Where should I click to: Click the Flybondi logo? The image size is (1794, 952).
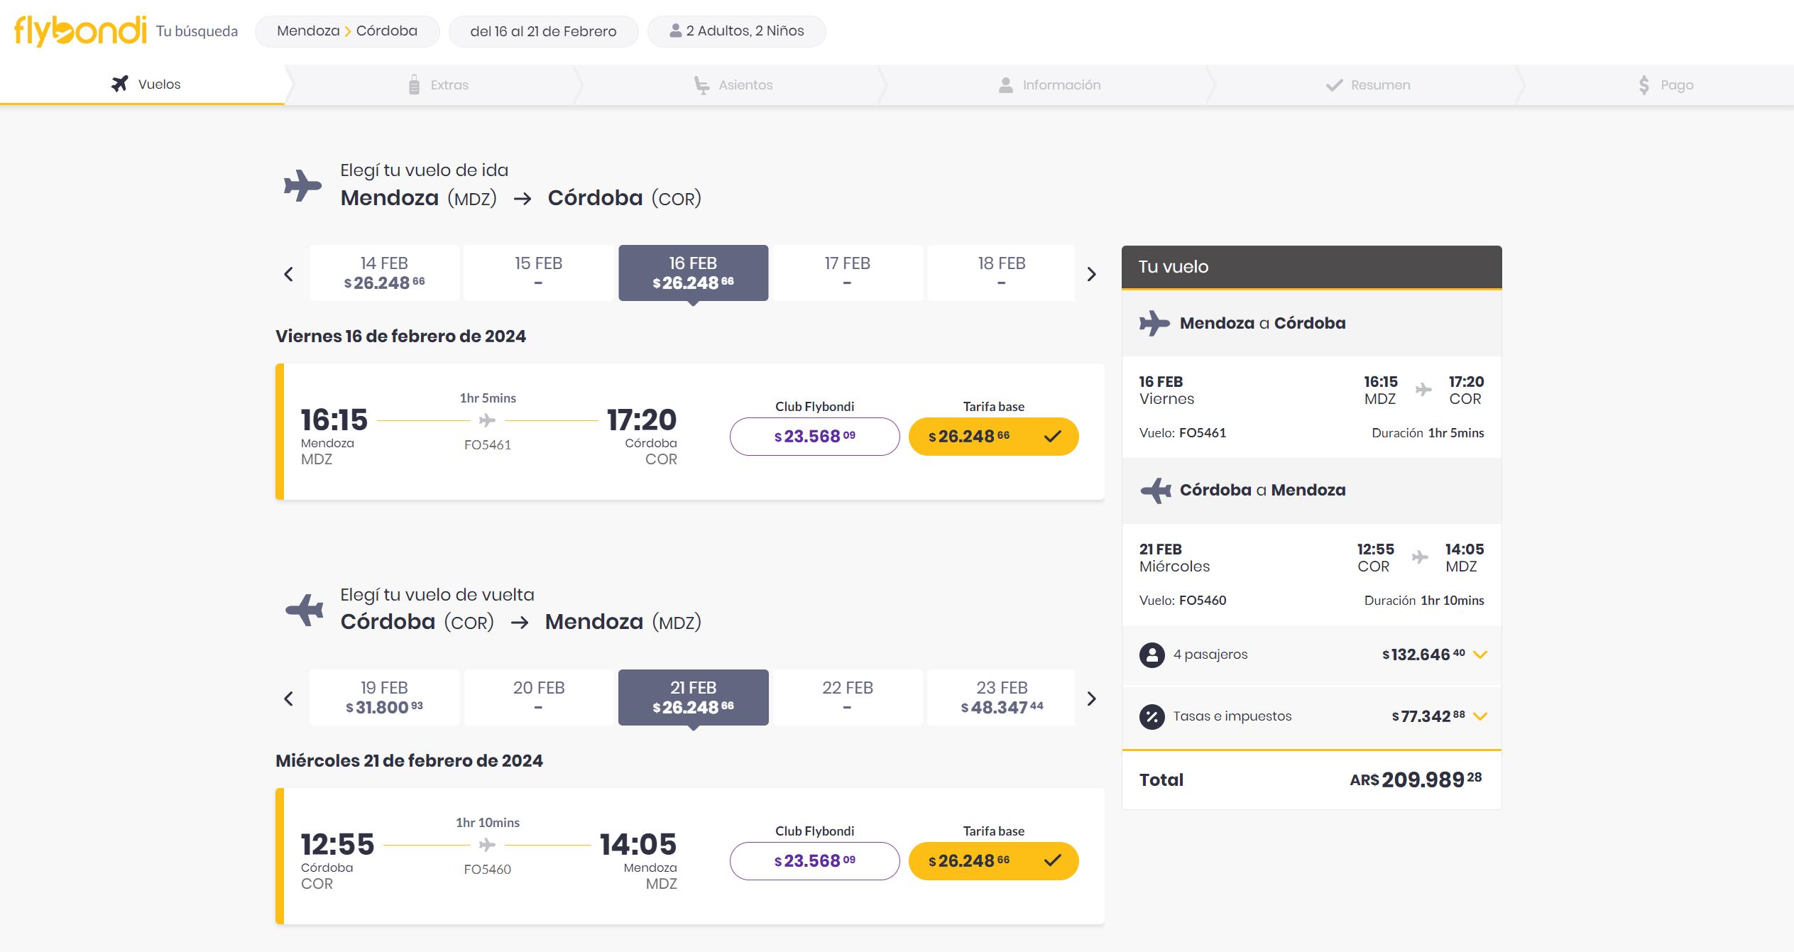click(x=80, y=31)
